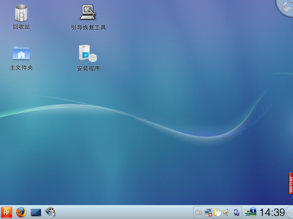This screenshot has height=219, width=293.
Task: Open the power plug tray icon
Action: tap(237, 212)
